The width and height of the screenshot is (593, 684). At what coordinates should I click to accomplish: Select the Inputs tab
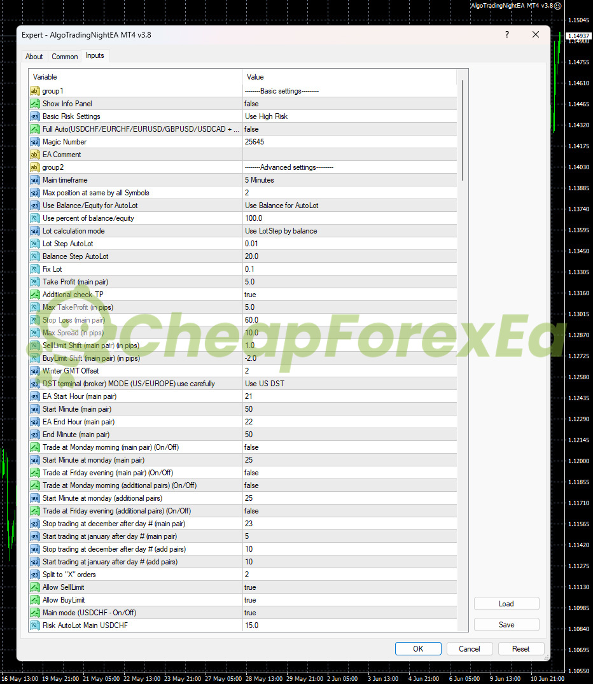(x=95, y=56)
